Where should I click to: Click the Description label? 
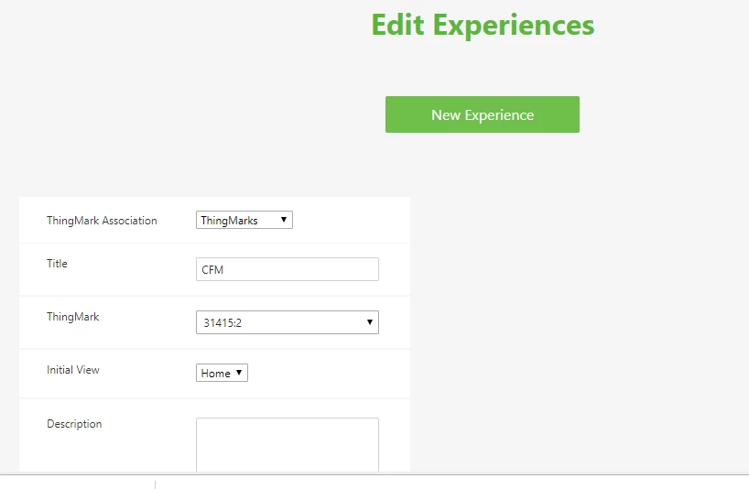pyautogui.click(x=74, y=424)
